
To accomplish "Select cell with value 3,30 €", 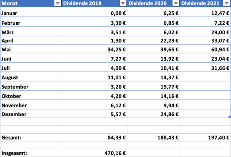I will pos(95,22).
